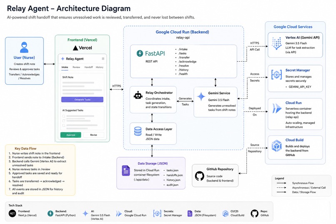
Task: Click the Cloud Run icon in Tech Stack
Action: pos(119,213)
